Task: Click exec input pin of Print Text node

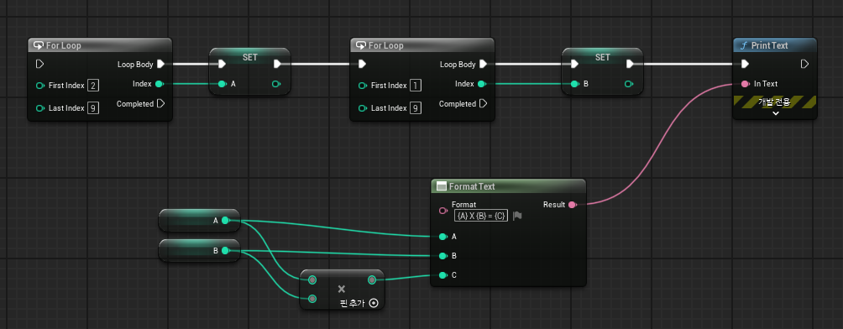Action: (x=745, y=64)
